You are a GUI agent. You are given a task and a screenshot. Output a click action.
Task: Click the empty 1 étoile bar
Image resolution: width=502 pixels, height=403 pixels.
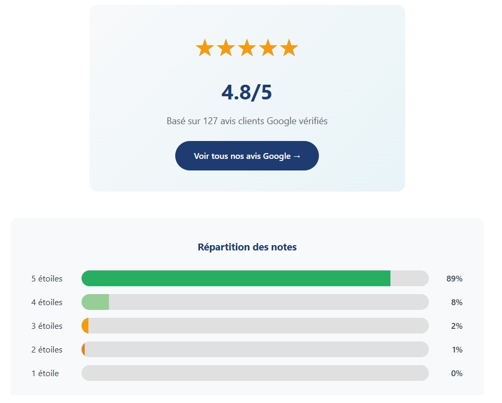coord(255,373)
